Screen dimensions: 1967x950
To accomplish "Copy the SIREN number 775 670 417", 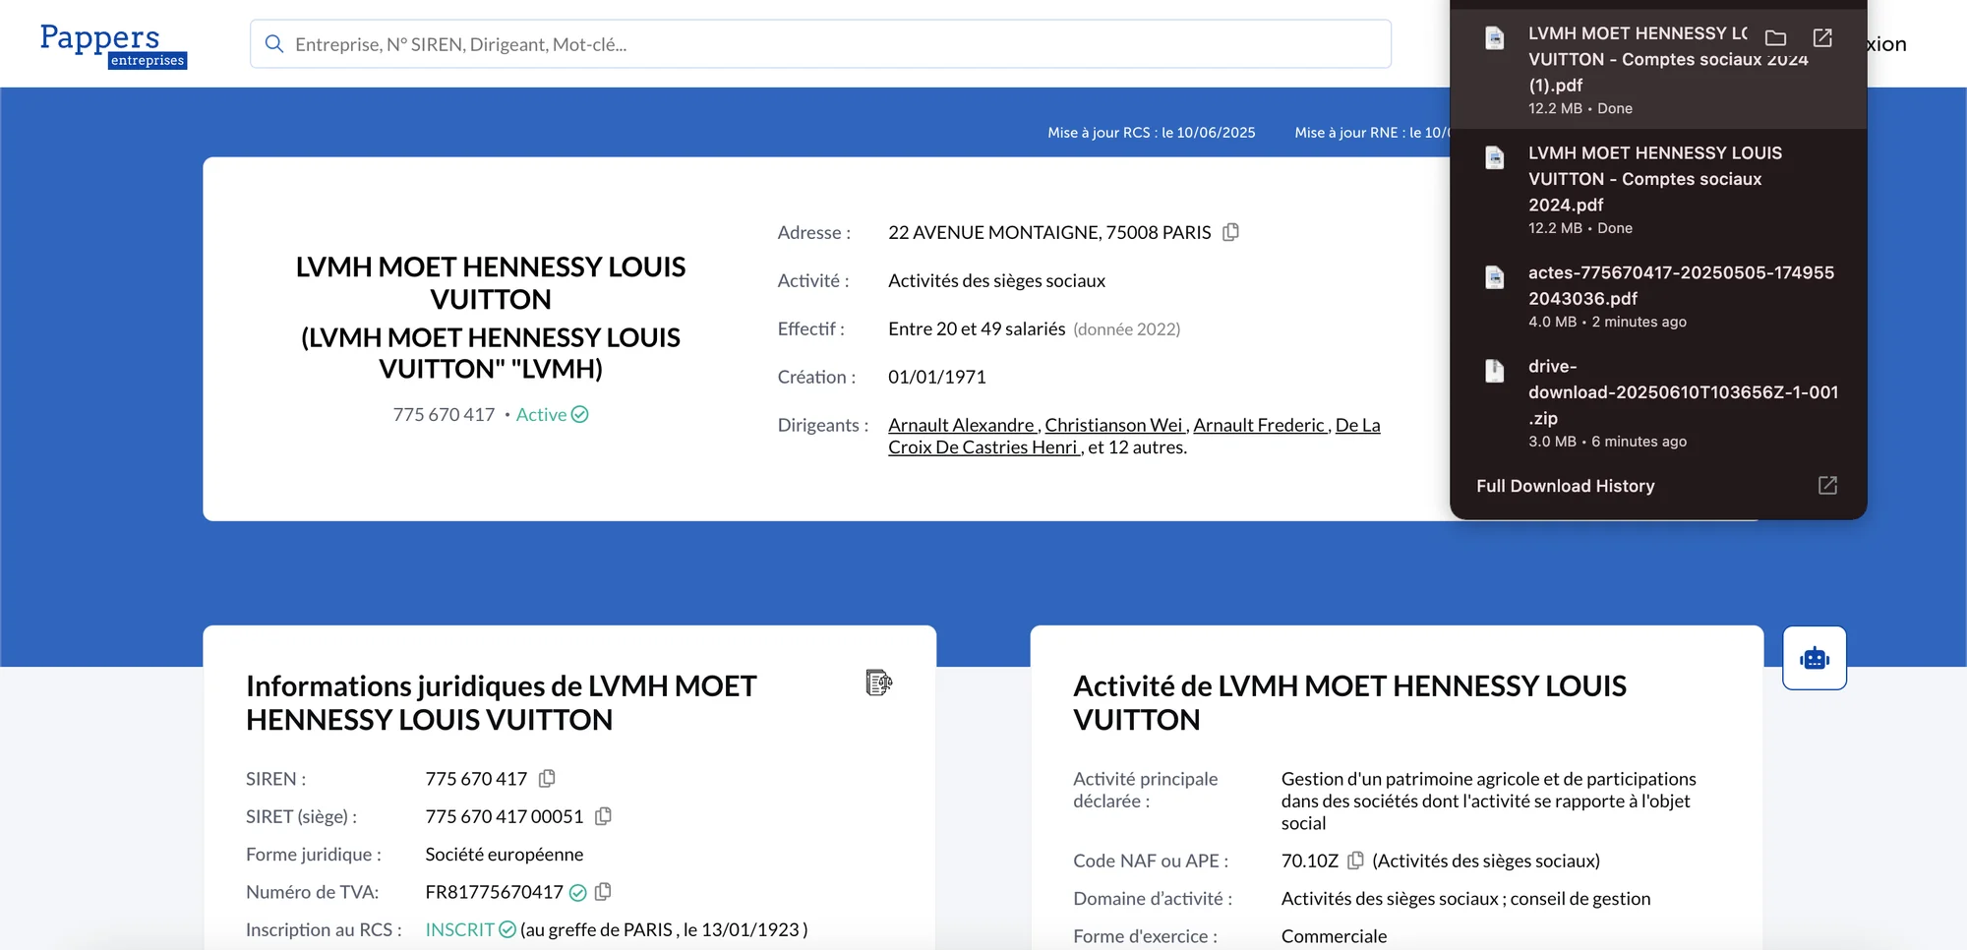I will (547, 779).
